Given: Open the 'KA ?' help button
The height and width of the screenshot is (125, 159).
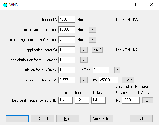Looking at the screenshot, I should pos(97,50).
